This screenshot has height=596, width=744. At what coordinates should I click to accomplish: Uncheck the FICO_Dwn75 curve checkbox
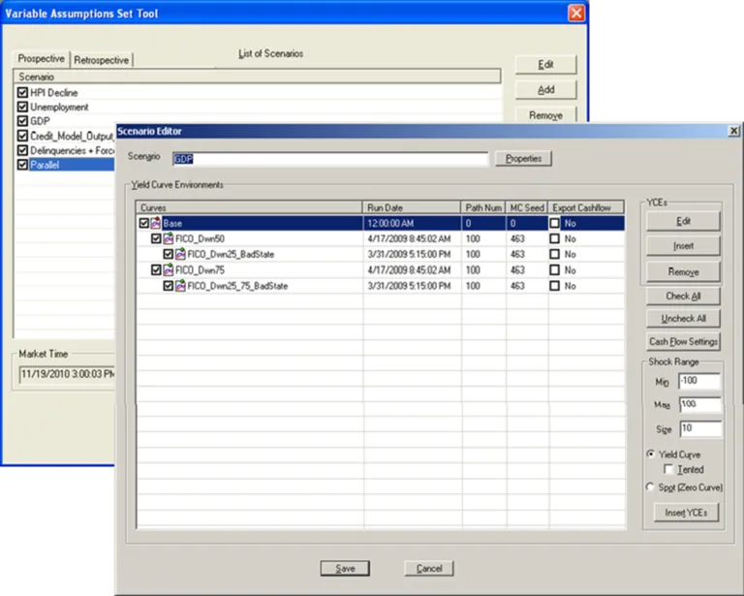pos(156,270)
